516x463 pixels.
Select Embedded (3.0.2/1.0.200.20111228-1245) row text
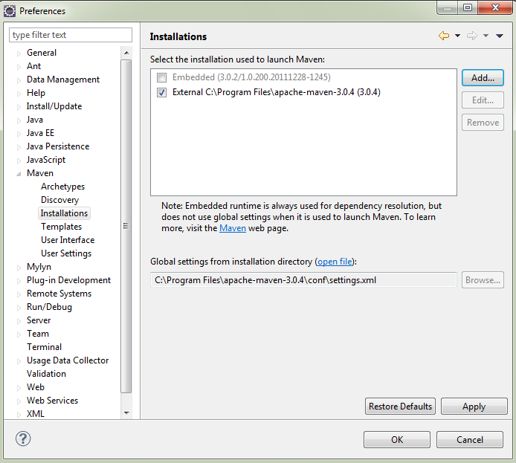[251, 77]
